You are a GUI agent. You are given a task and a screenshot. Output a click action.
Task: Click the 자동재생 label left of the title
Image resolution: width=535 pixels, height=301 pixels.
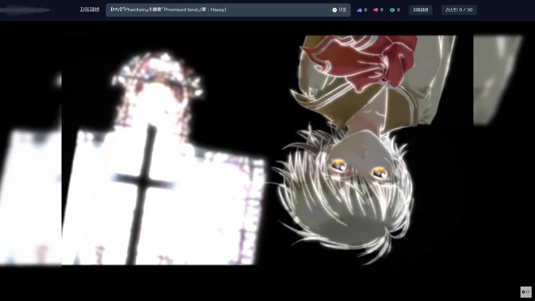(89, 10)
